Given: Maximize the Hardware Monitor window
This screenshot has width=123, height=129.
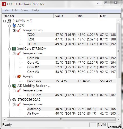Looking at the screenshot, I should click(106, 3).
